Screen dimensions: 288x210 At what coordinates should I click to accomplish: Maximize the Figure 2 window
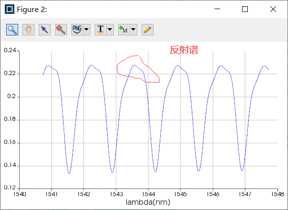pos(245,9)
